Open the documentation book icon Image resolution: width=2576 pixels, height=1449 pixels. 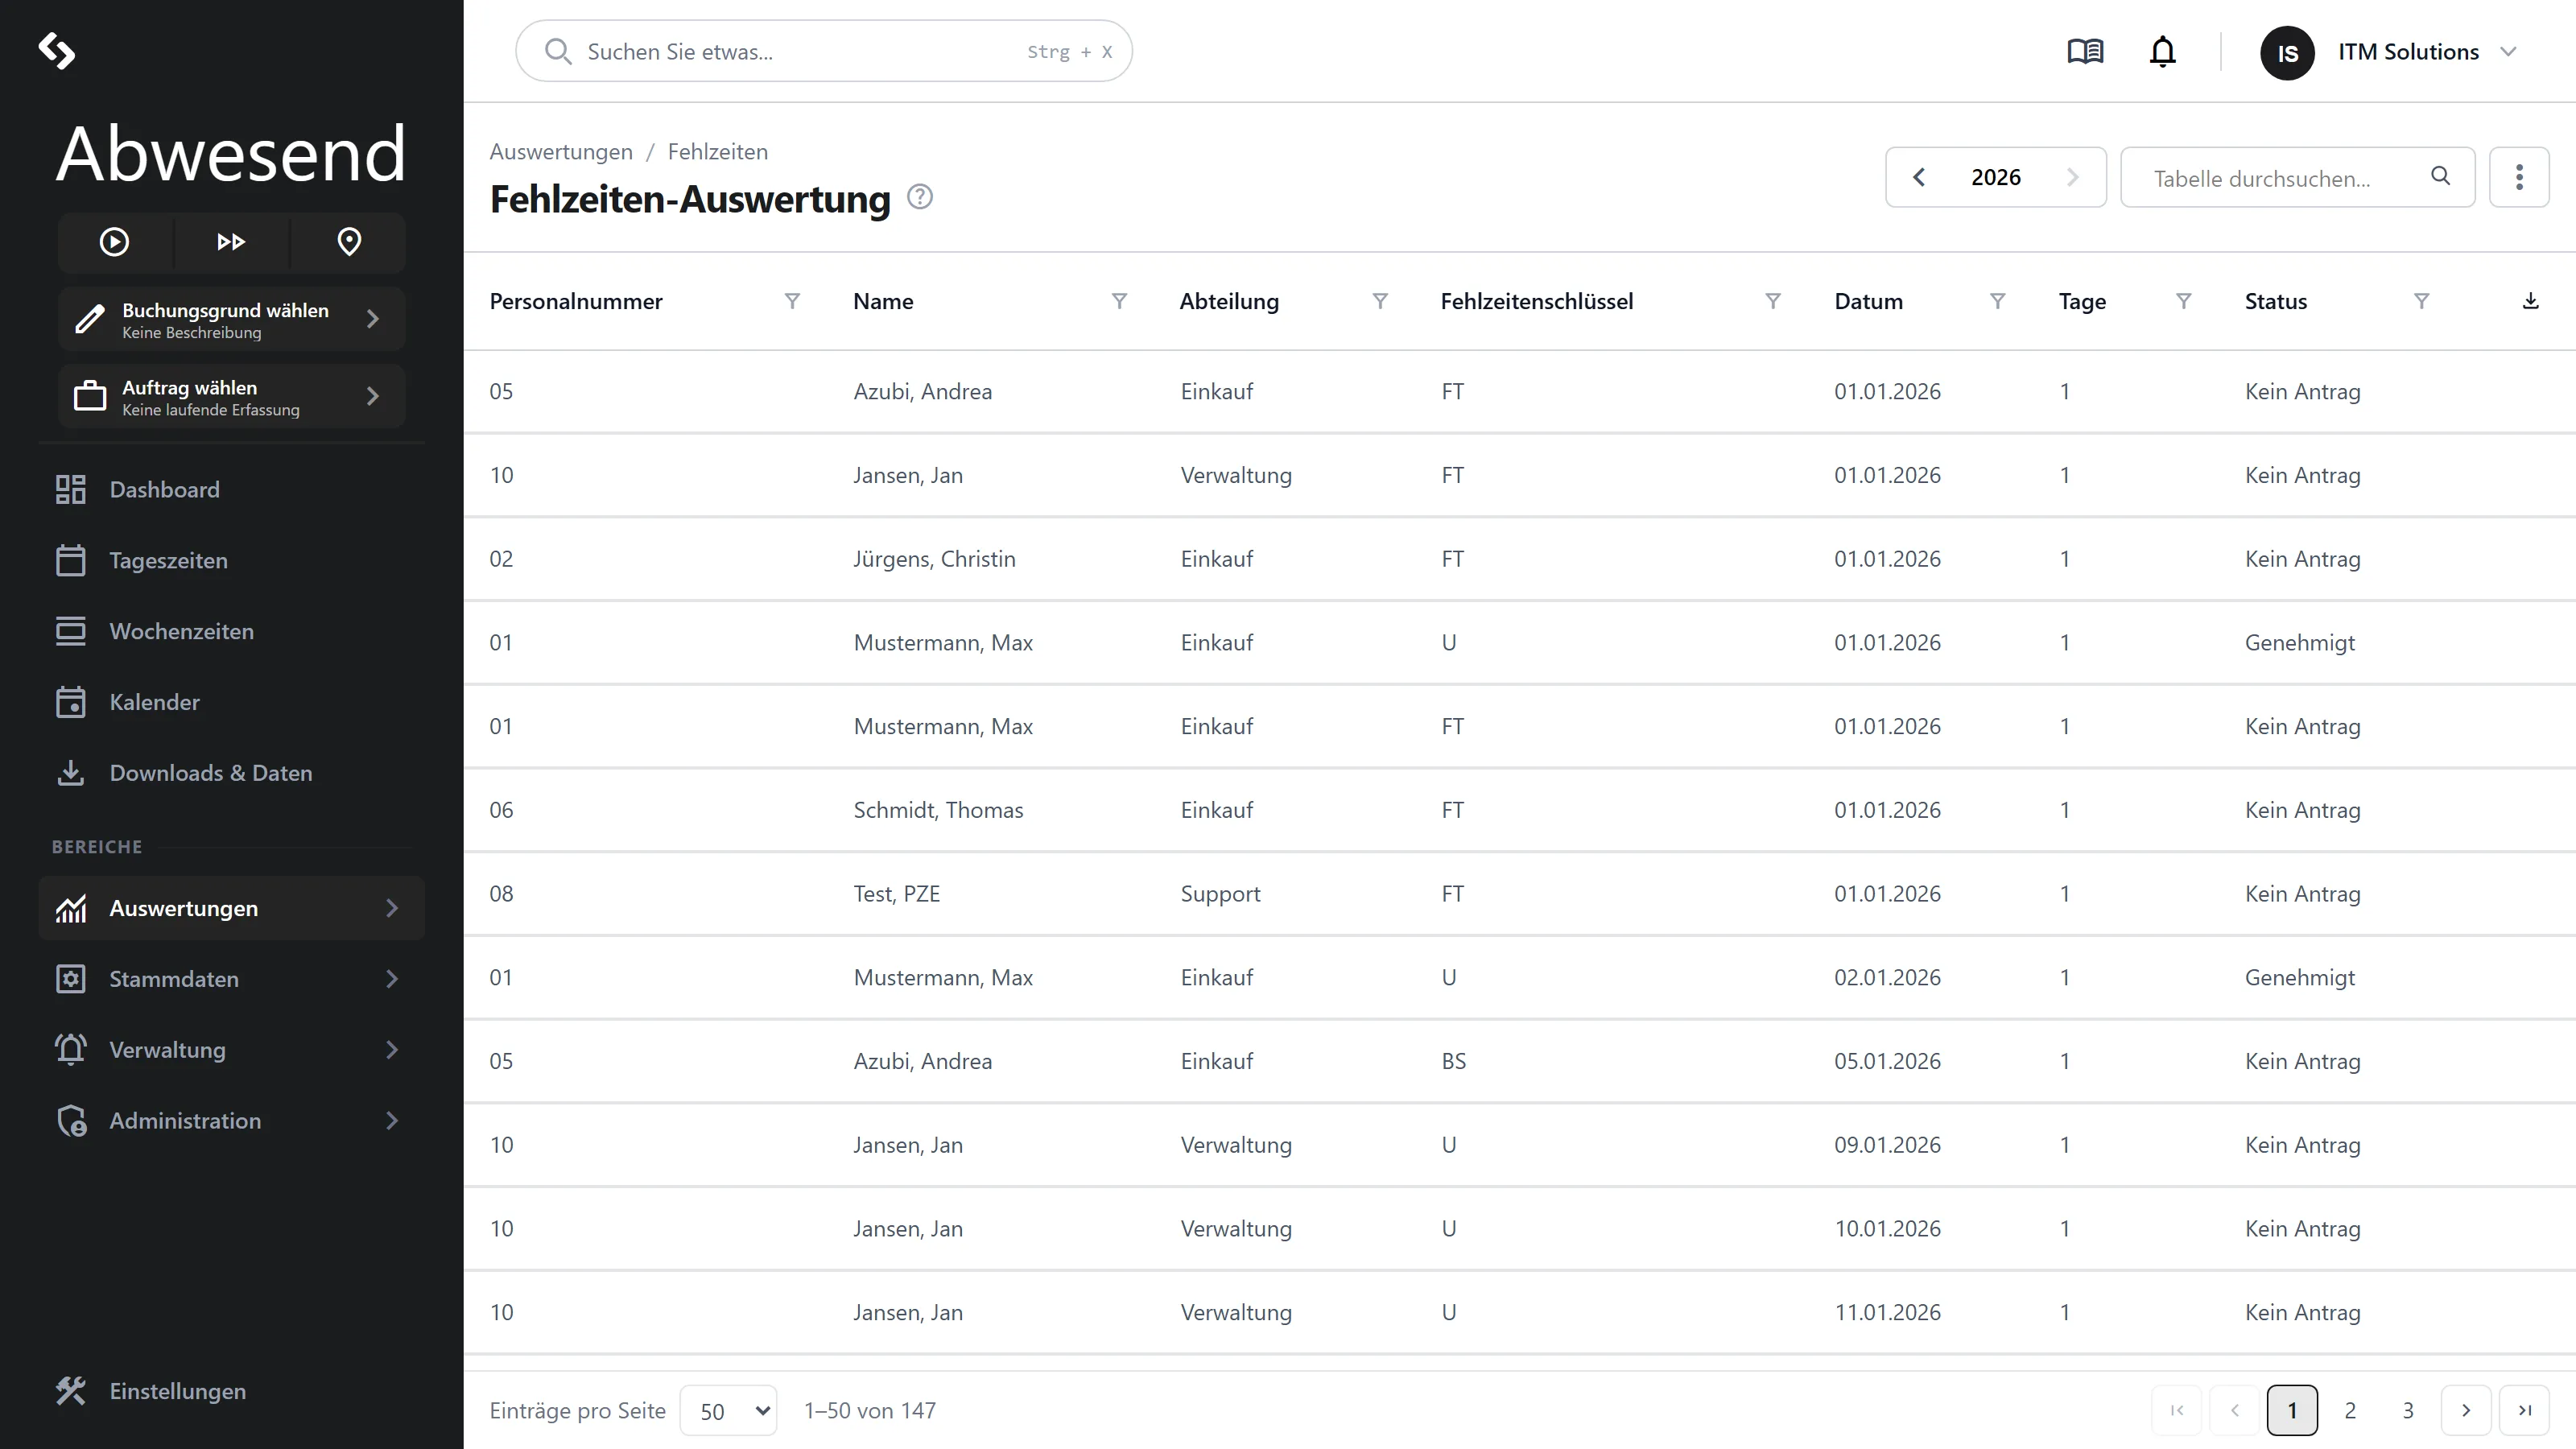(x=2085, y=51)
